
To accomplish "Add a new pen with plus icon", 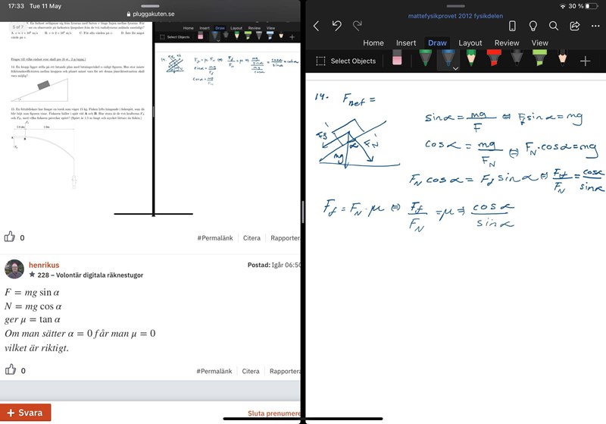I will pos(585,61).
